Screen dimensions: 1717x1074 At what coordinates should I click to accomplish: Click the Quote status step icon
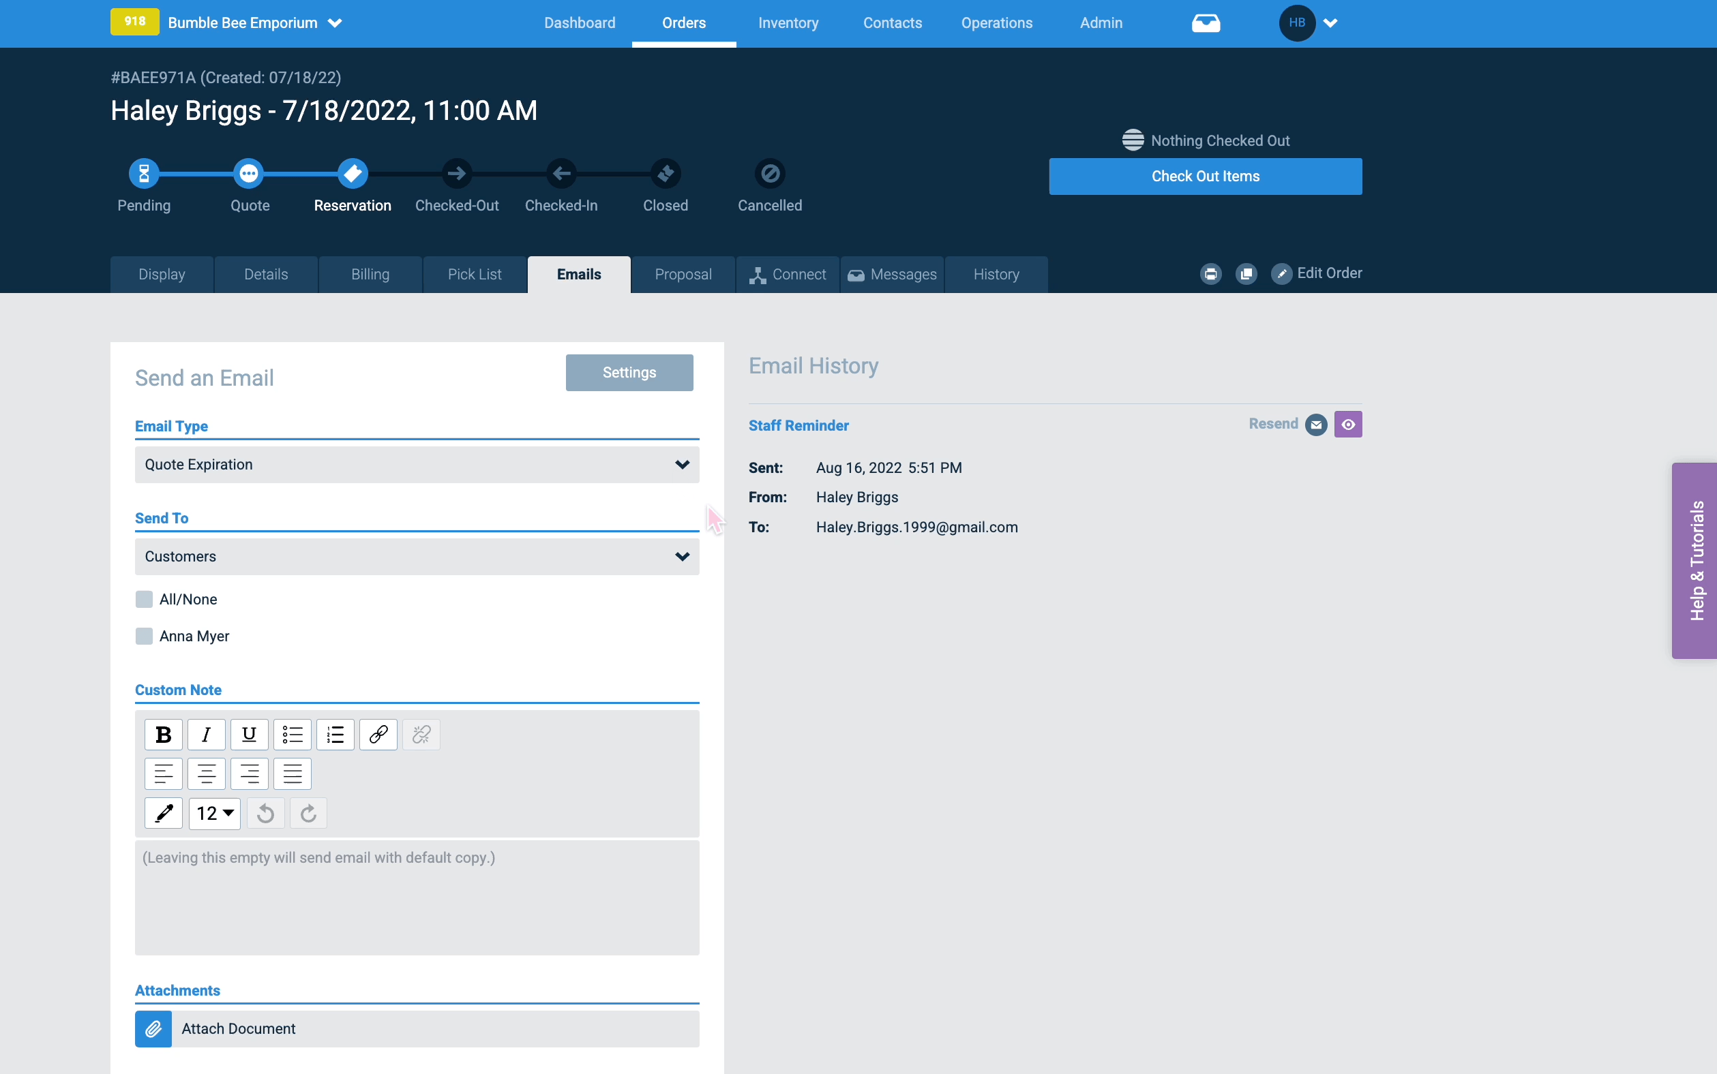(x=249, y=173)
